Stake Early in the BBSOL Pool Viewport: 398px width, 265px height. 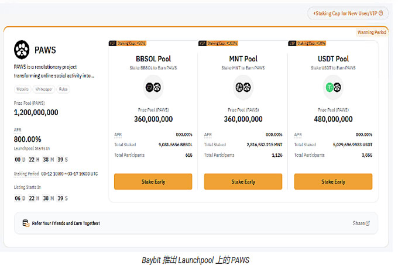(153, 181)
